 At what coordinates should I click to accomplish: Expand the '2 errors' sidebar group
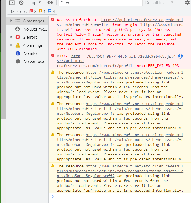(11, 37)
